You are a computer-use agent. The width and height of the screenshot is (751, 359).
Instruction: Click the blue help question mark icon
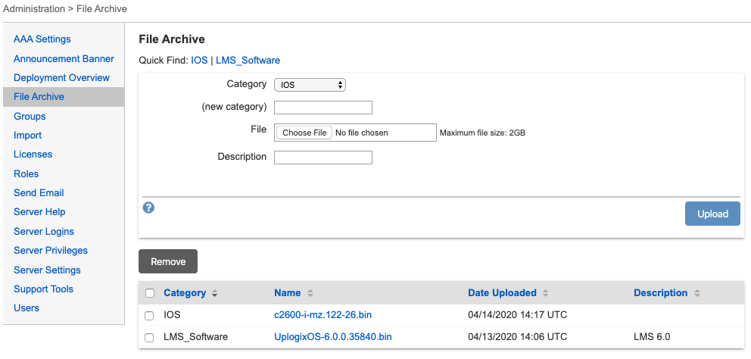point(149,208)
